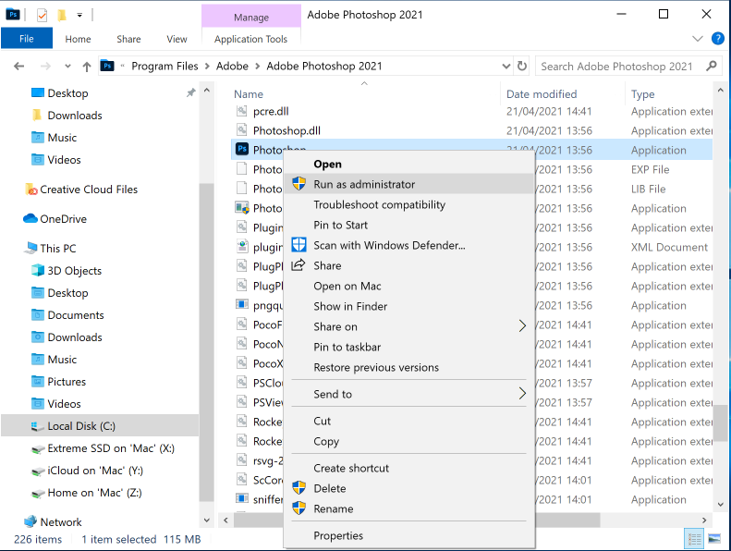
Task: Click the Up one level arrow
Action: coord(87,67)
